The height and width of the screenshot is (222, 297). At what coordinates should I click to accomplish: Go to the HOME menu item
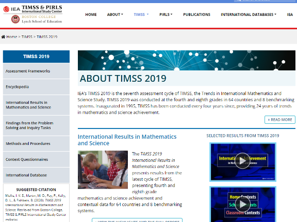(x=91, y=14)
